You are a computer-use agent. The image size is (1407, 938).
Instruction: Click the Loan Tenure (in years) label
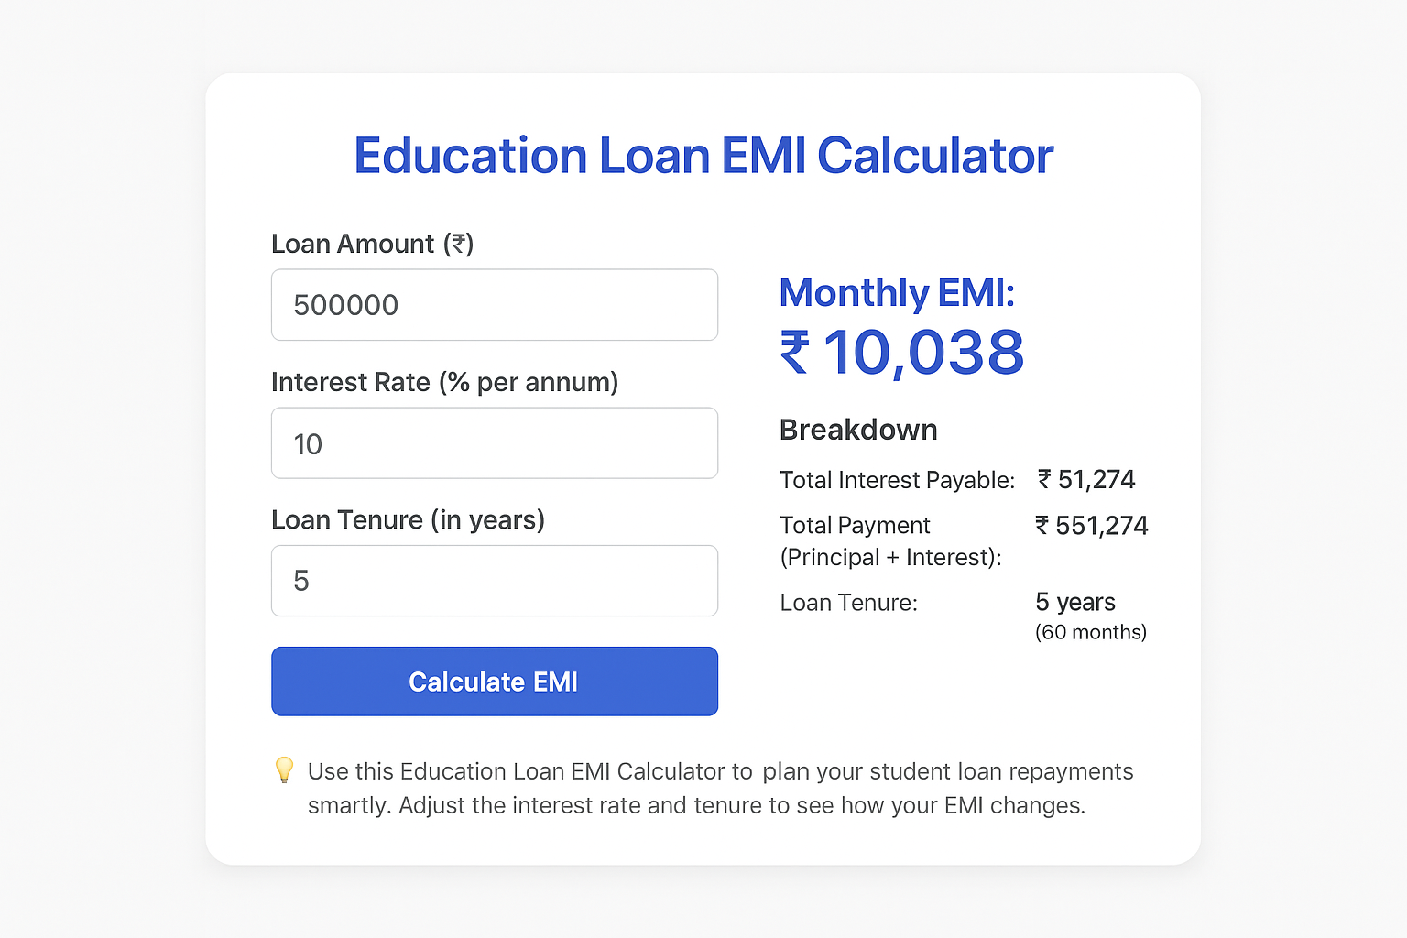pos(408,519)
